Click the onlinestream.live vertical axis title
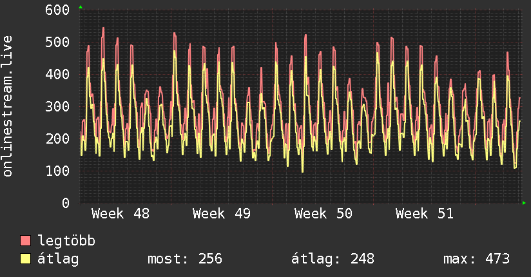 click(x=8, y=106)
